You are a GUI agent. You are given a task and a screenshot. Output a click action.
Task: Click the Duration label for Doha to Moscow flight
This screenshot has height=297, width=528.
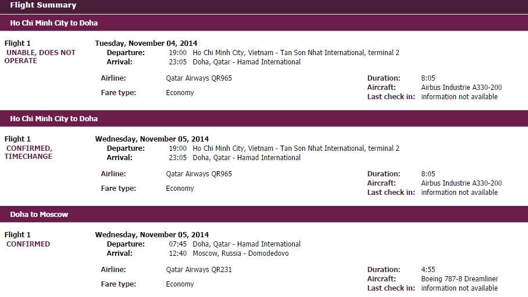pos(384,270)
